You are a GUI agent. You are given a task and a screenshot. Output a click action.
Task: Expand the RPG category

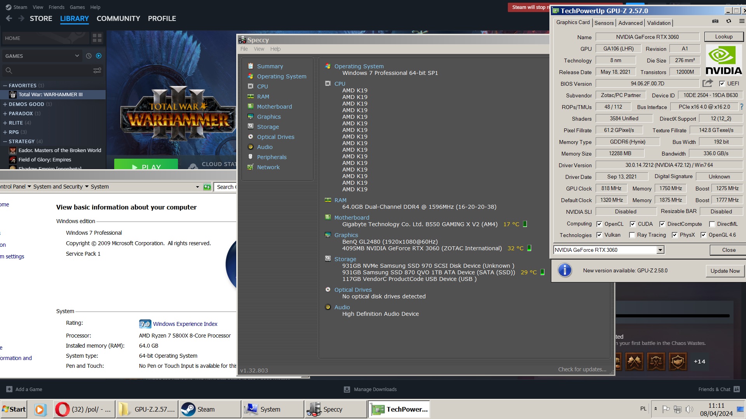pyautogui.click(x=5, y=132)
